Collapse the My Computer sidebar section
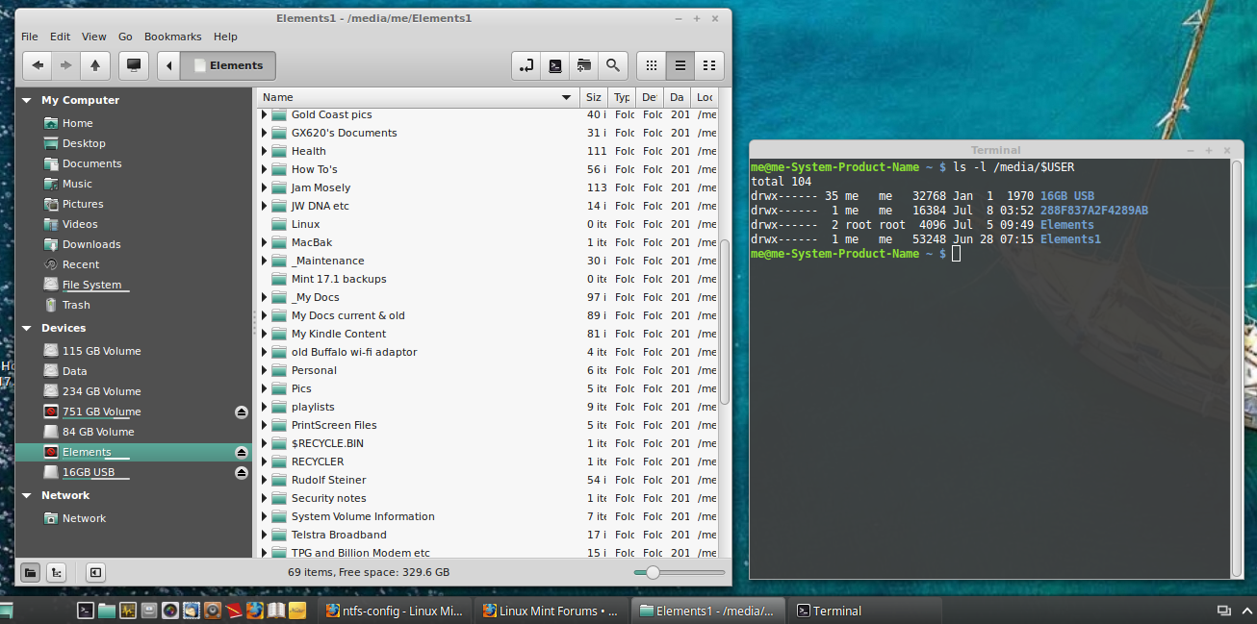 (26, 100)
